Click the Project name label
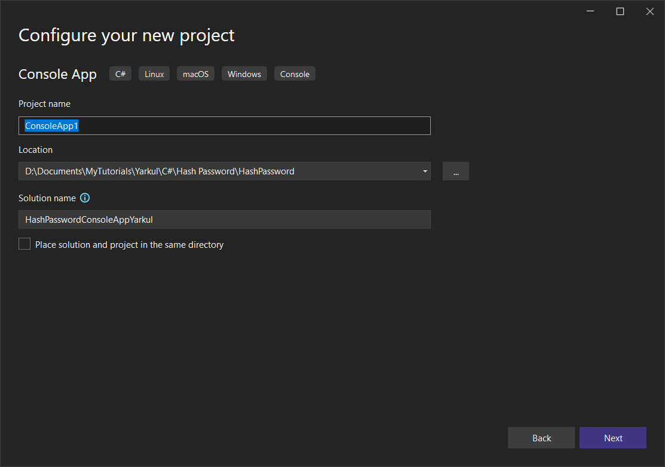The height and width of the screenshot is (467, 665). 45,104
